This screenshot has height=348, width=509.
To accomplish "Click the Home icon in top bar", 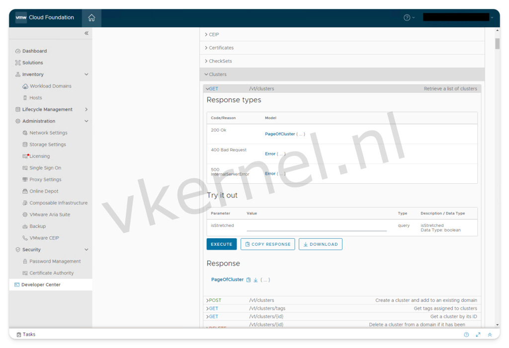I will tap(91, 17).
